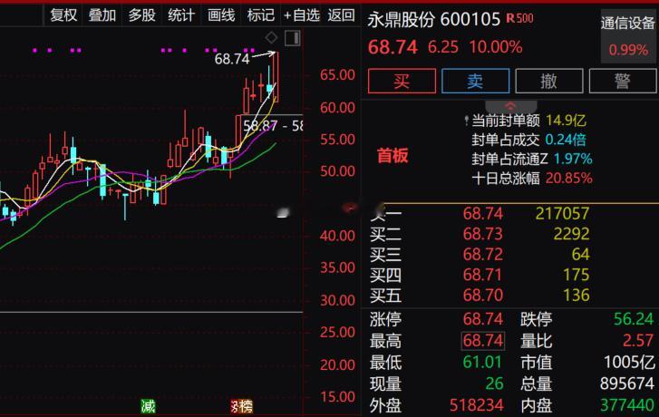Click the 买五 price 68.70

(x=483, y=296)
